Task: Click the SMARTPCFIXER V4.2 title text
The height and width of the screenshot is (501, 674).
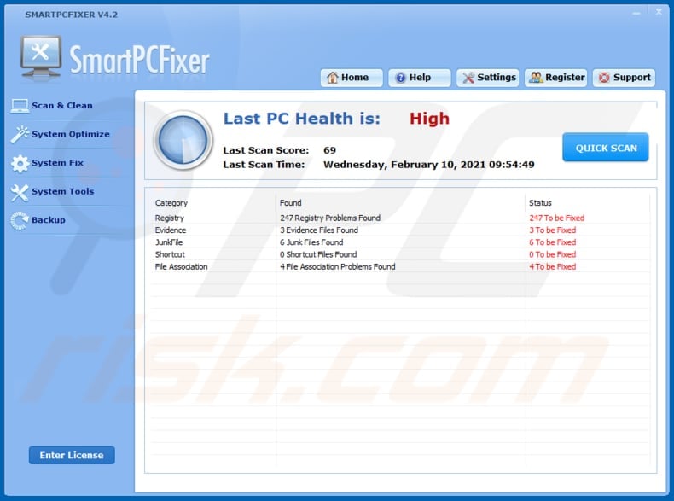Action: pyautogui.click(x=72, y=15)
